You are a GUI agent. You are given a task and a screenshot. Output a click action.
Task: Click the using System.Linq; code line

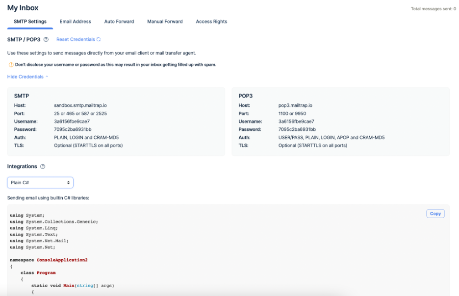pos(34,228)
